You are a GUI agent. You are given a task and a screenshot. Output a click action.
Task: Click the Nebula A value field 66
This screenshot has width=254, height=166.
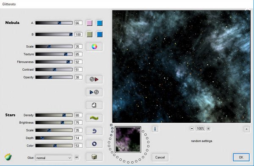78,23
